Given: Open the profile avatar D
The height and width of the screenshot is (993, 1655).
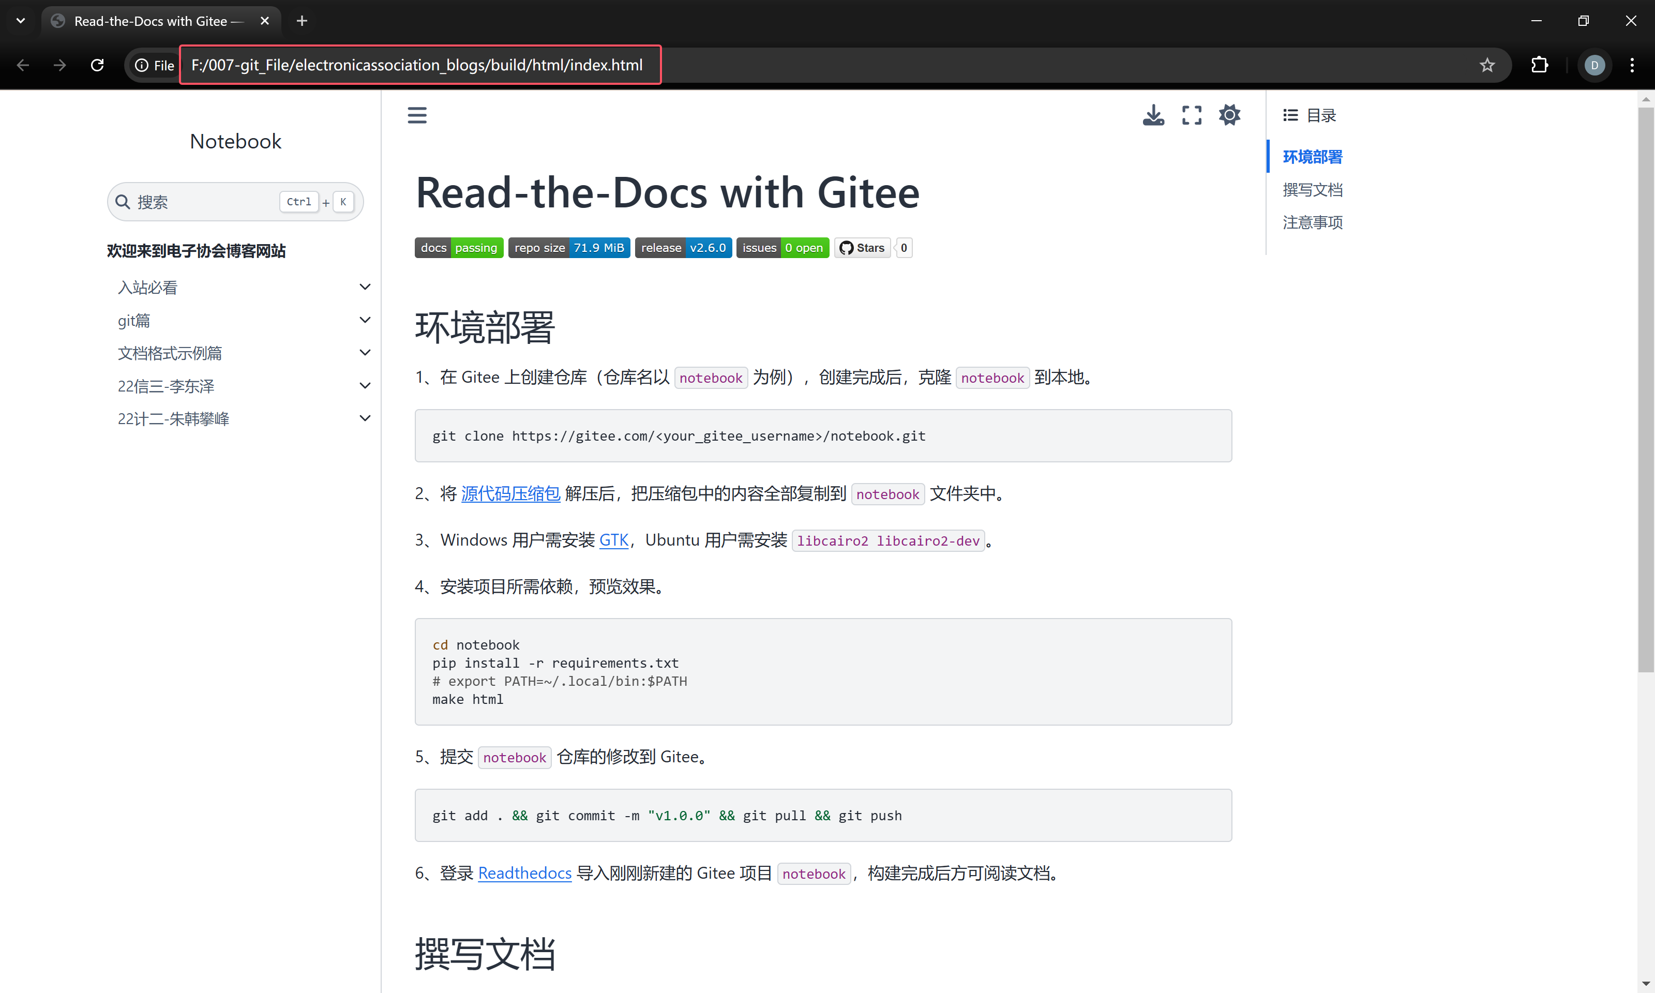Looking at the screenshot, I should (x=1595, y=65).
